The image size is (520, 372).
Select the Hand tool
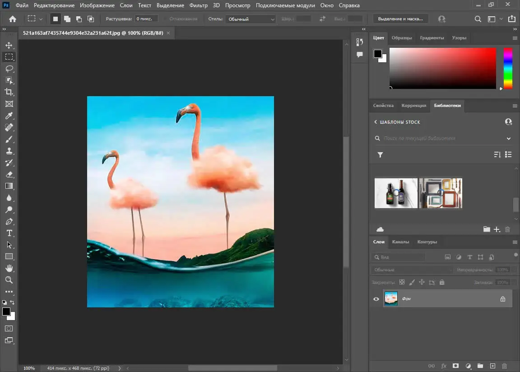[9, 268]
